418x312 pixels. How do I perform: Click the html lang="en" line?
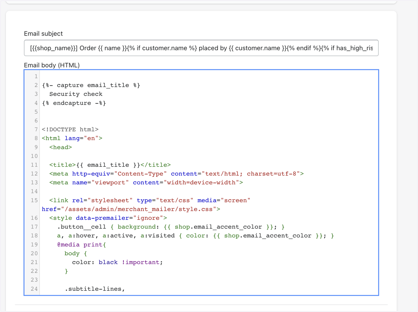click(72, 138)
